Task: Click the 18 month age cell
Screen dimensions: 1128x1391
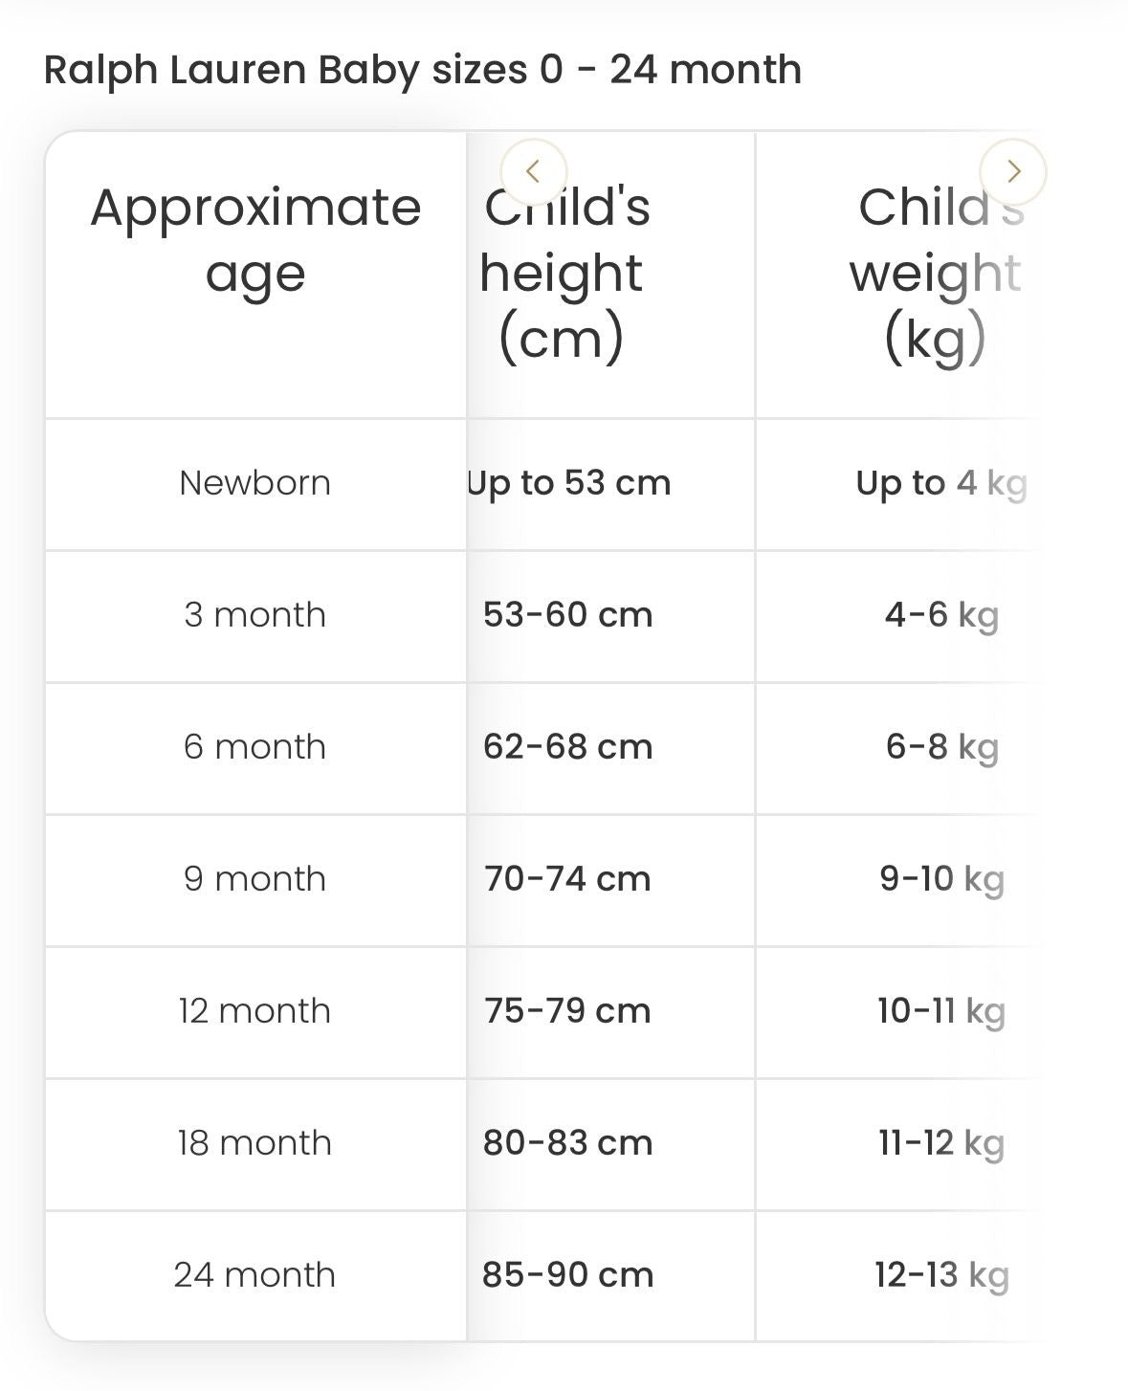Action: coord(254,1142)
